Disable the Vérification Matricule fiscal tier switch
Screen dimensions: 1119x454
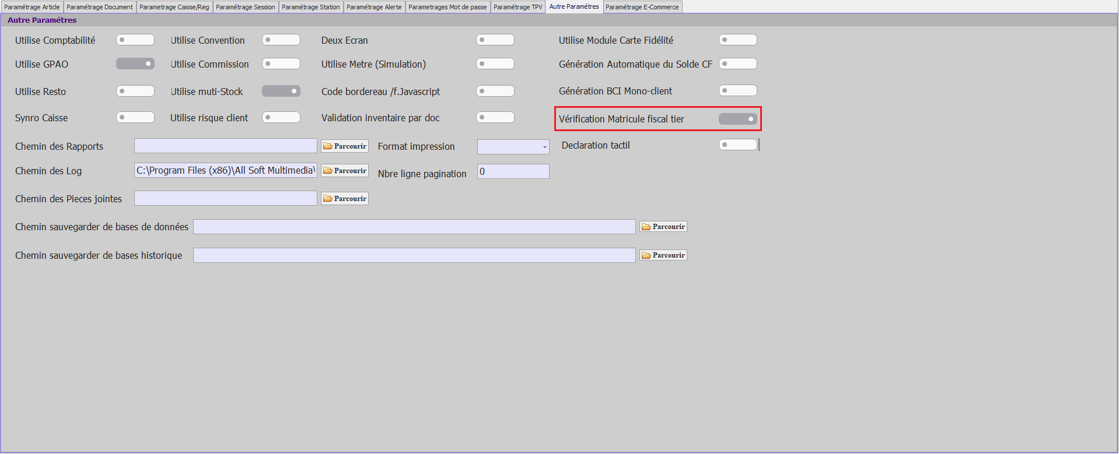[738, 119]
